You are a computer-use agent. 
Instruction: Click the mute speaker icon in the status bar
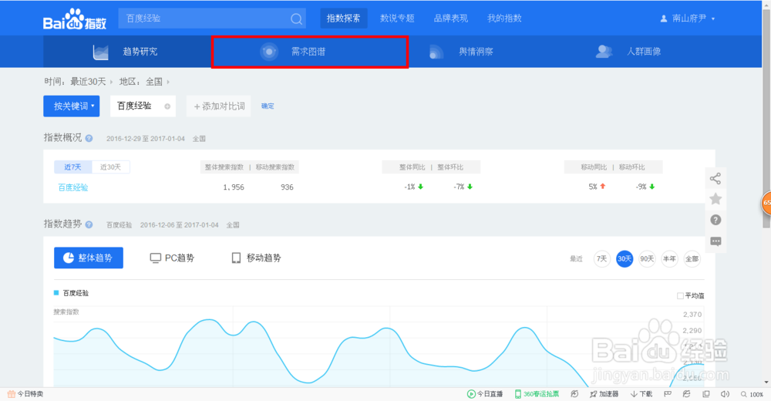tap(725, 393)
